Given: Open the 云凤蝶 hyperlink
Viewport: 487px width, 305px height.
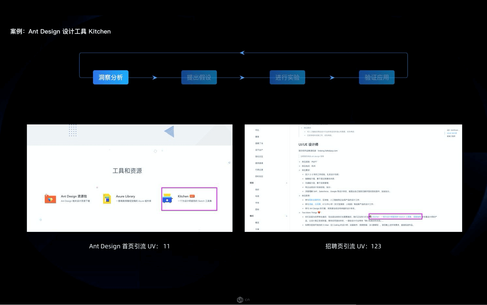Looking at the screenshot, I should point(317,204).
